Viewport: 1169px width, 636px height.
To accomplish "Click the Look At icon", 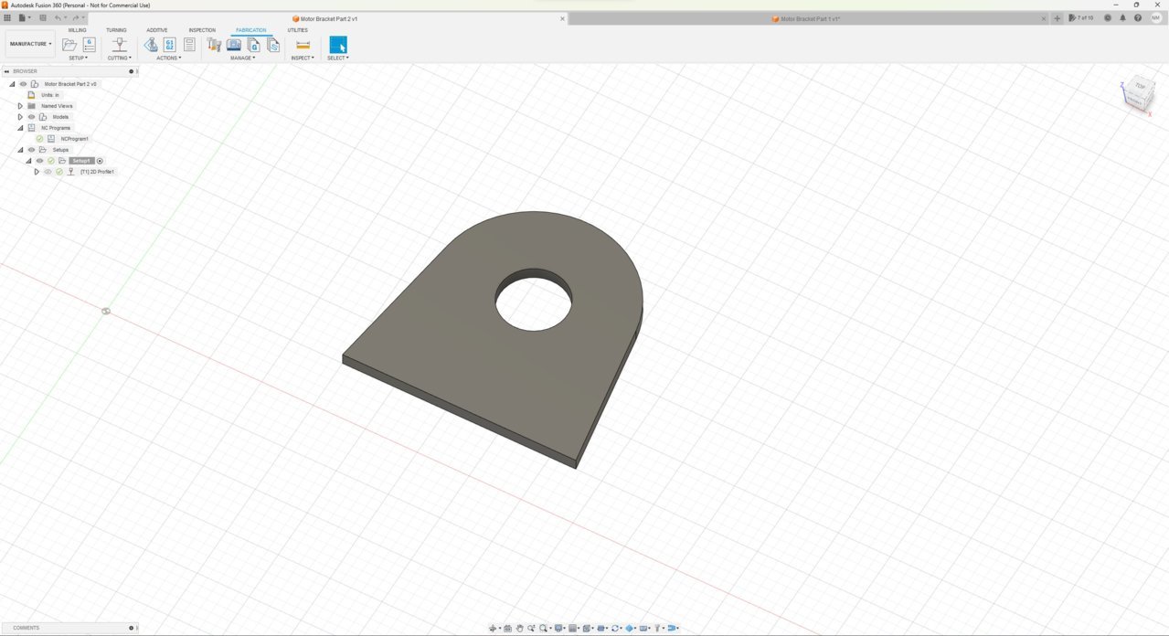I will 508,628.
